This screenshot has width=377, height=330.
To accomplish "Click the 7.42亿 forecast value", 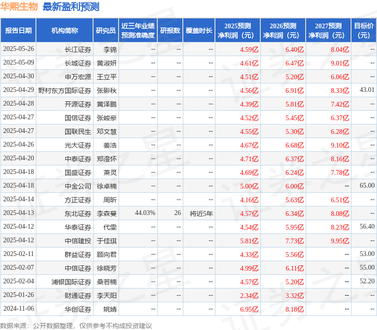I will pyautogui.click(x=340, y=104).
